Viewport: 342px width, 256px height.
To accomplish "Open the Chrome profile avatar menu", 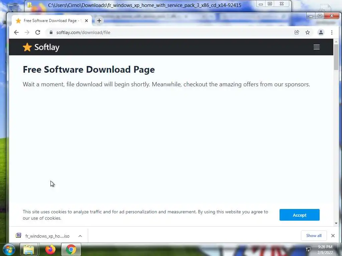I will click(321, 32).
